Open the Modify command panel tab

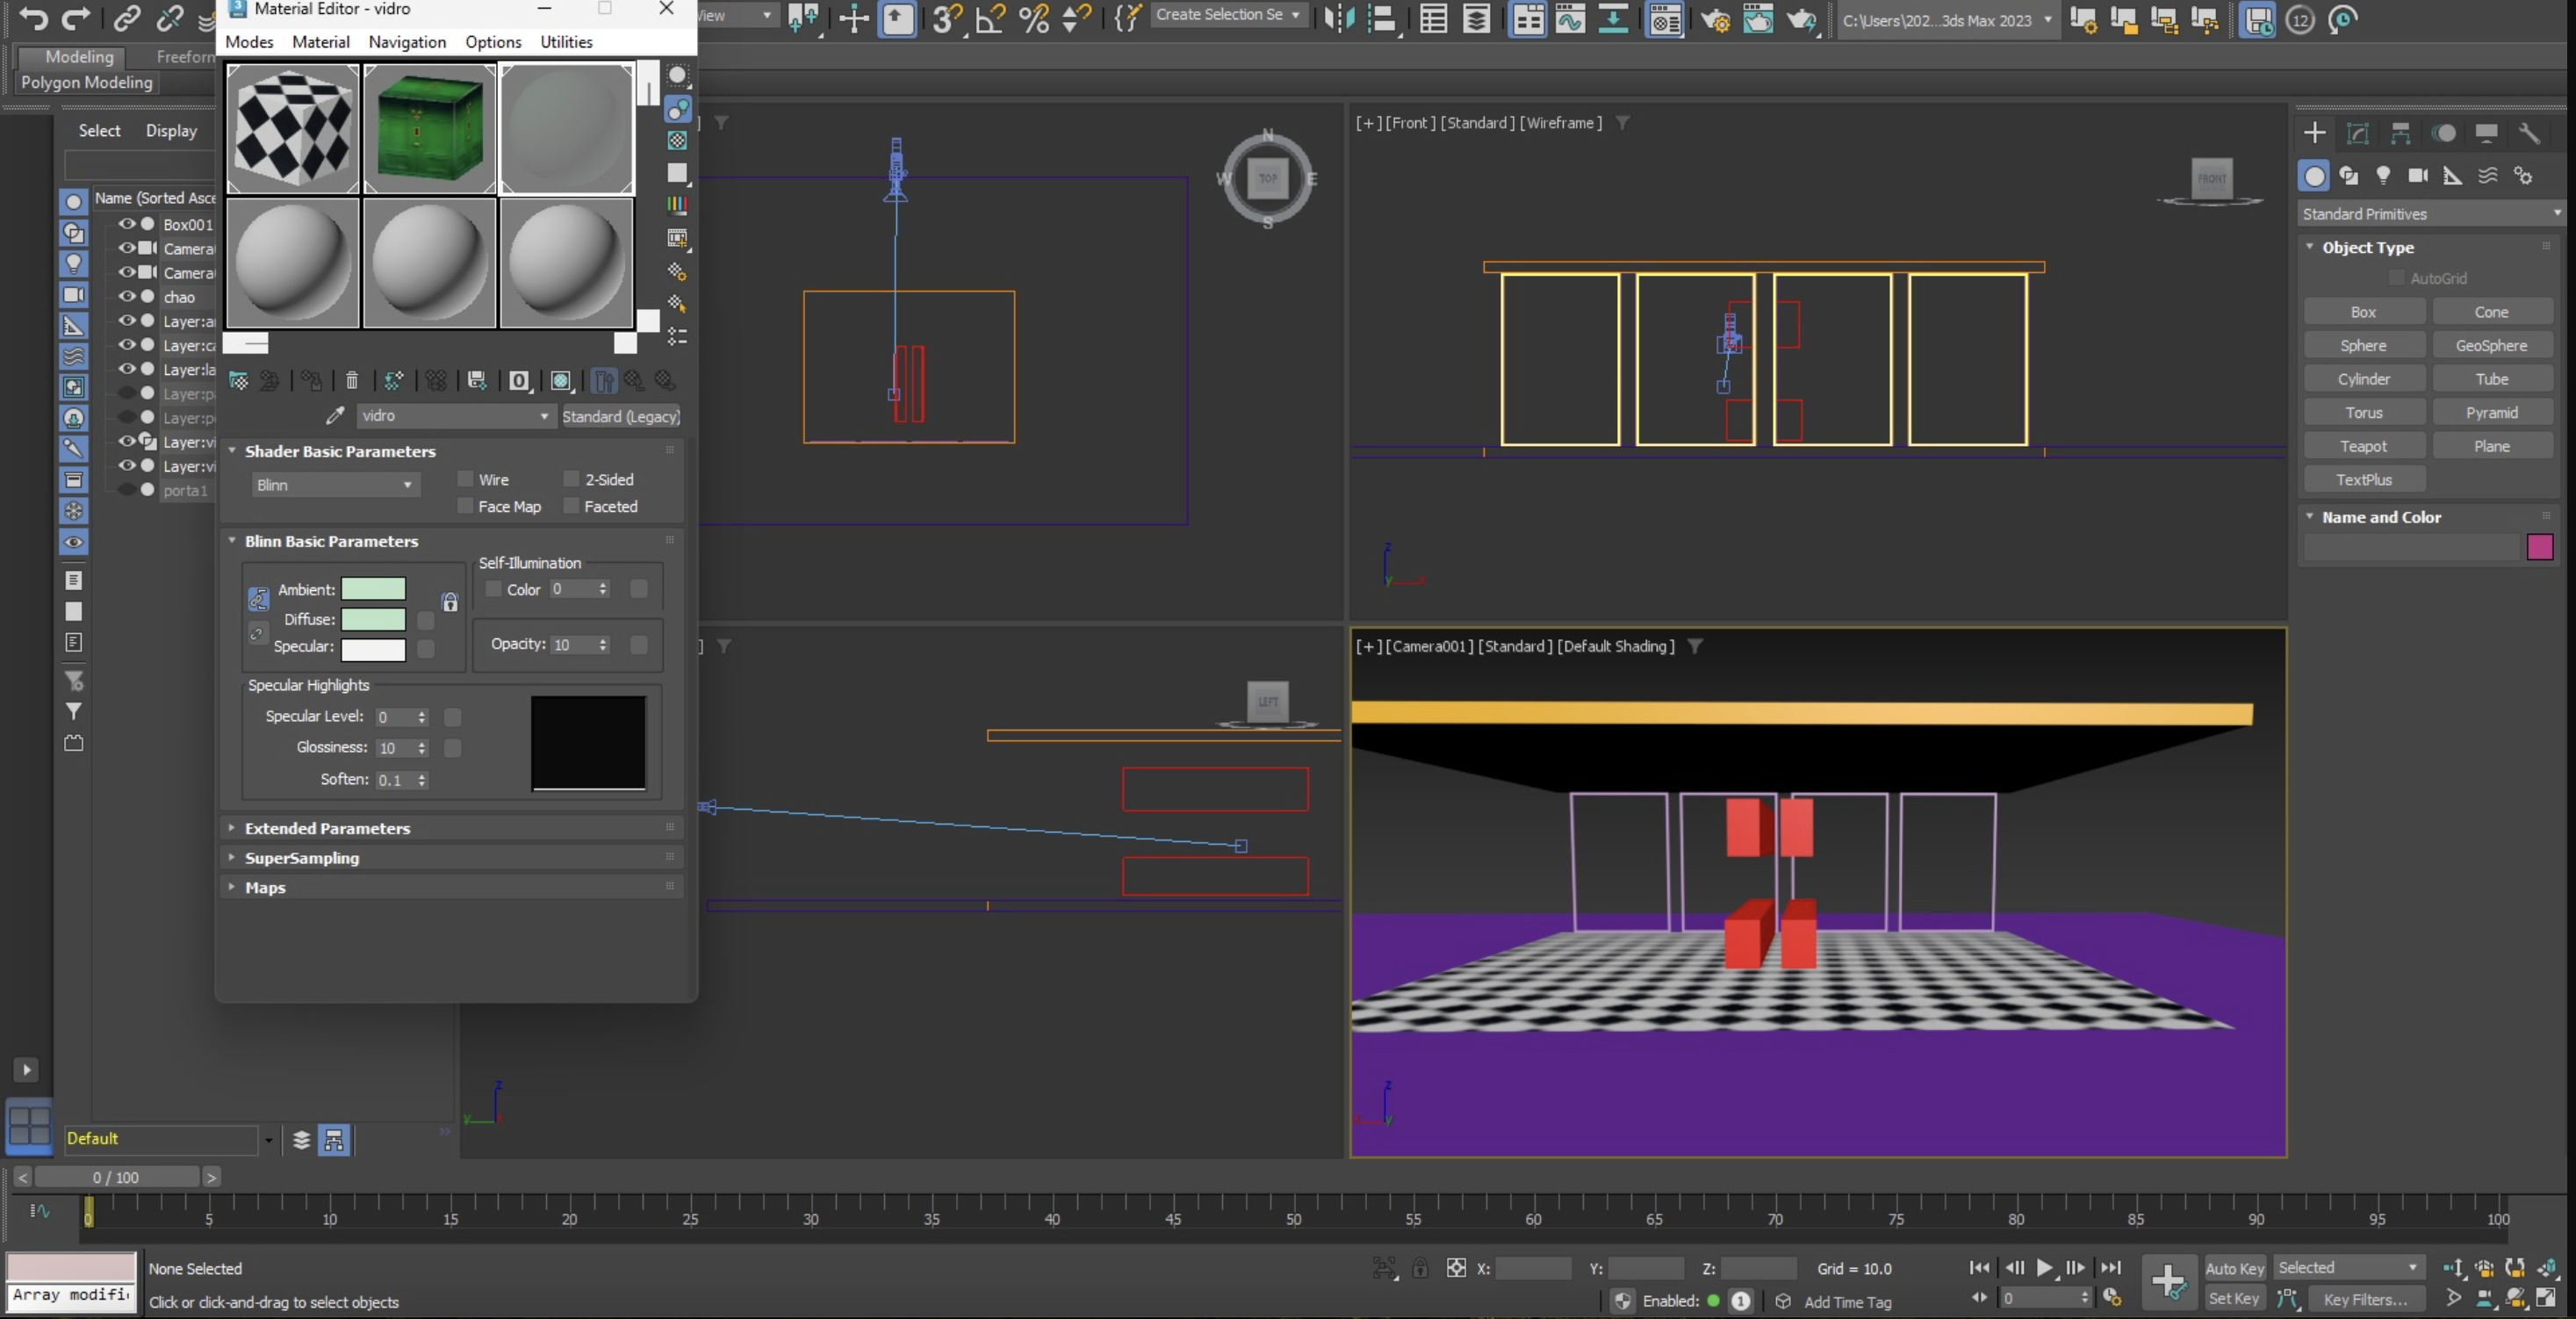tap(2357, 133)
